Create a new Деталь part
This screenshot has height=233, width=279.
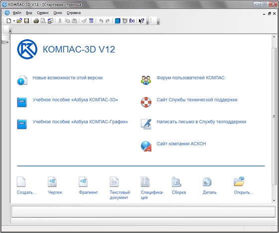[209, 185]
